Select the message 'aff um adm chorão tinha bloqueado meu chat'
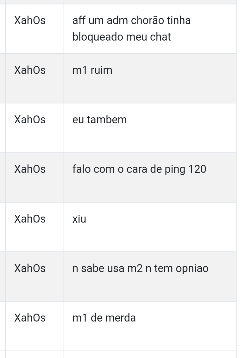Viewport: 246px width, 358px height. [x=132, y=29]
